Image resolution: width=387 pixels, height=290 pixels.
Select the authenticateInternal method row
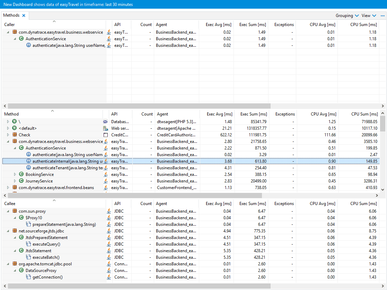point(191,161)
